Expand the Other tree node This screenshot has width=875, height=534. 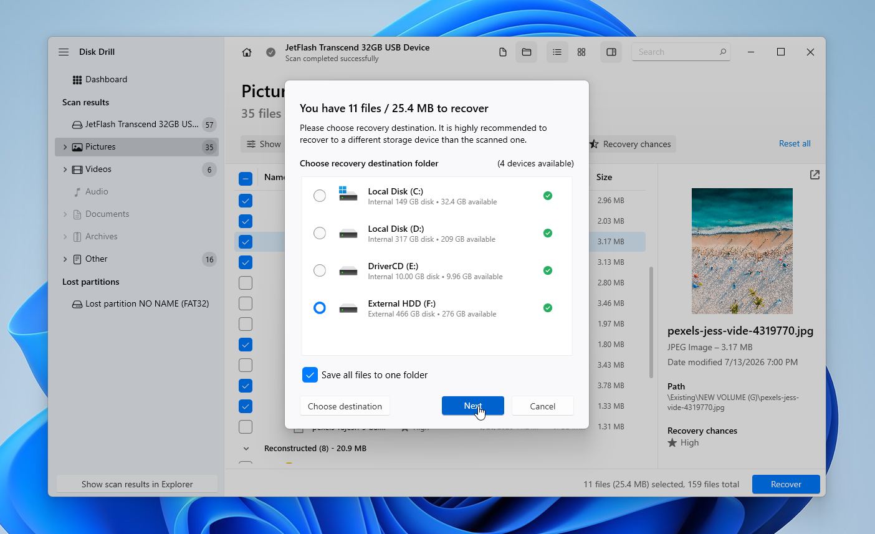coord(65,259)
